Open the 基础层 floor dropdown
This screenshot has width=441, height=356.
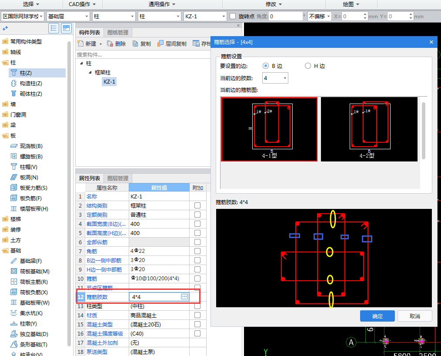[x=68, y=17]
